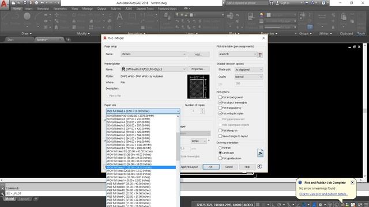Select the Text tool in Annotation panel
The width and height of the screenshot is (369, 207).
(x=119, y=17)
